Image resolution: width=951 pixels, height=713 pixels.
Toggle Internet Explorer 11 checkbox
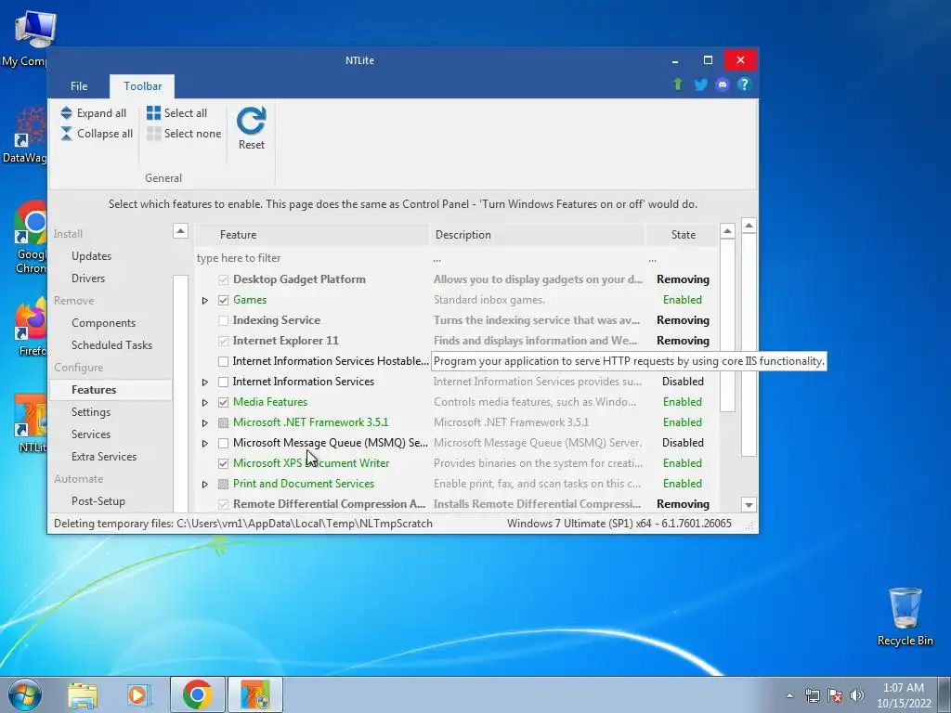tap(223, 341)
